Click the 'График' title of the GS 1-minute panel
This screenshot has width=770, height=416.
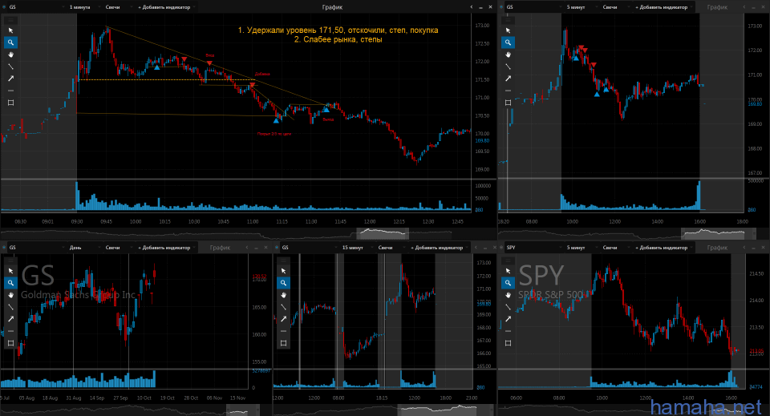(332, 7)
